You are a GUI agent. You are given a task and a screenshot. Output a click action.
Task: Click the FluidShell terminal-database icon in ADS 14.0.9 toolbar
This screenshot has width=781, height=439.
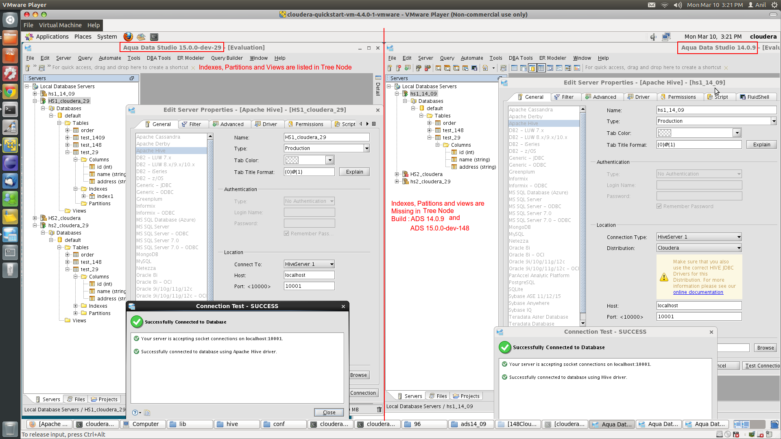click(474, 68)
